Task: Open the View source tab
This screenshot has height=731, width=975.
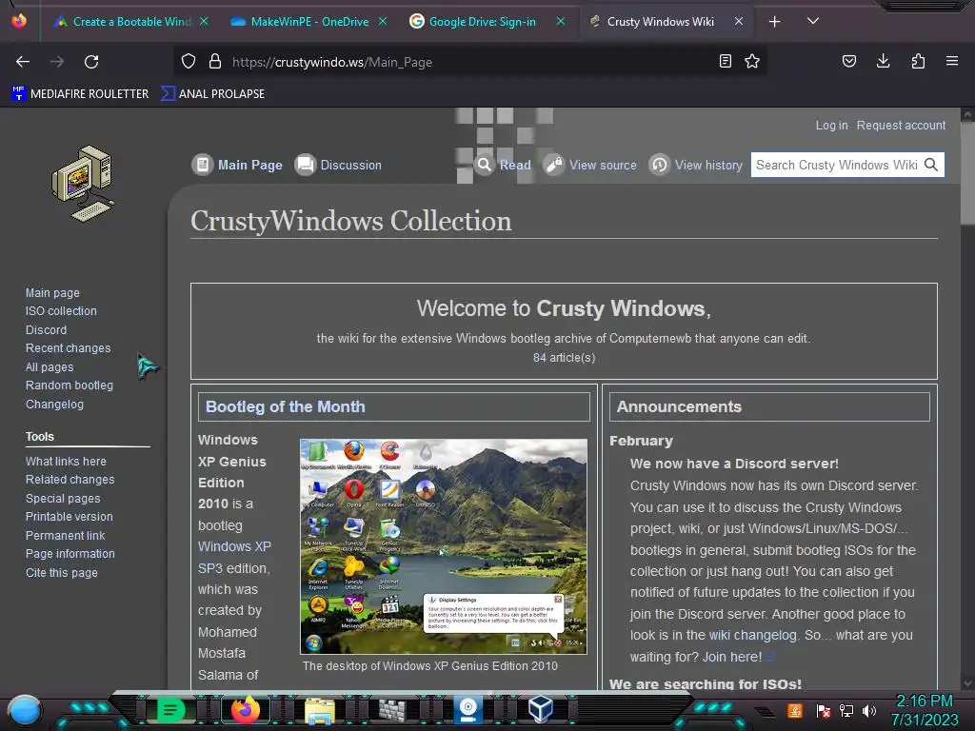Action: click(590, 165)
